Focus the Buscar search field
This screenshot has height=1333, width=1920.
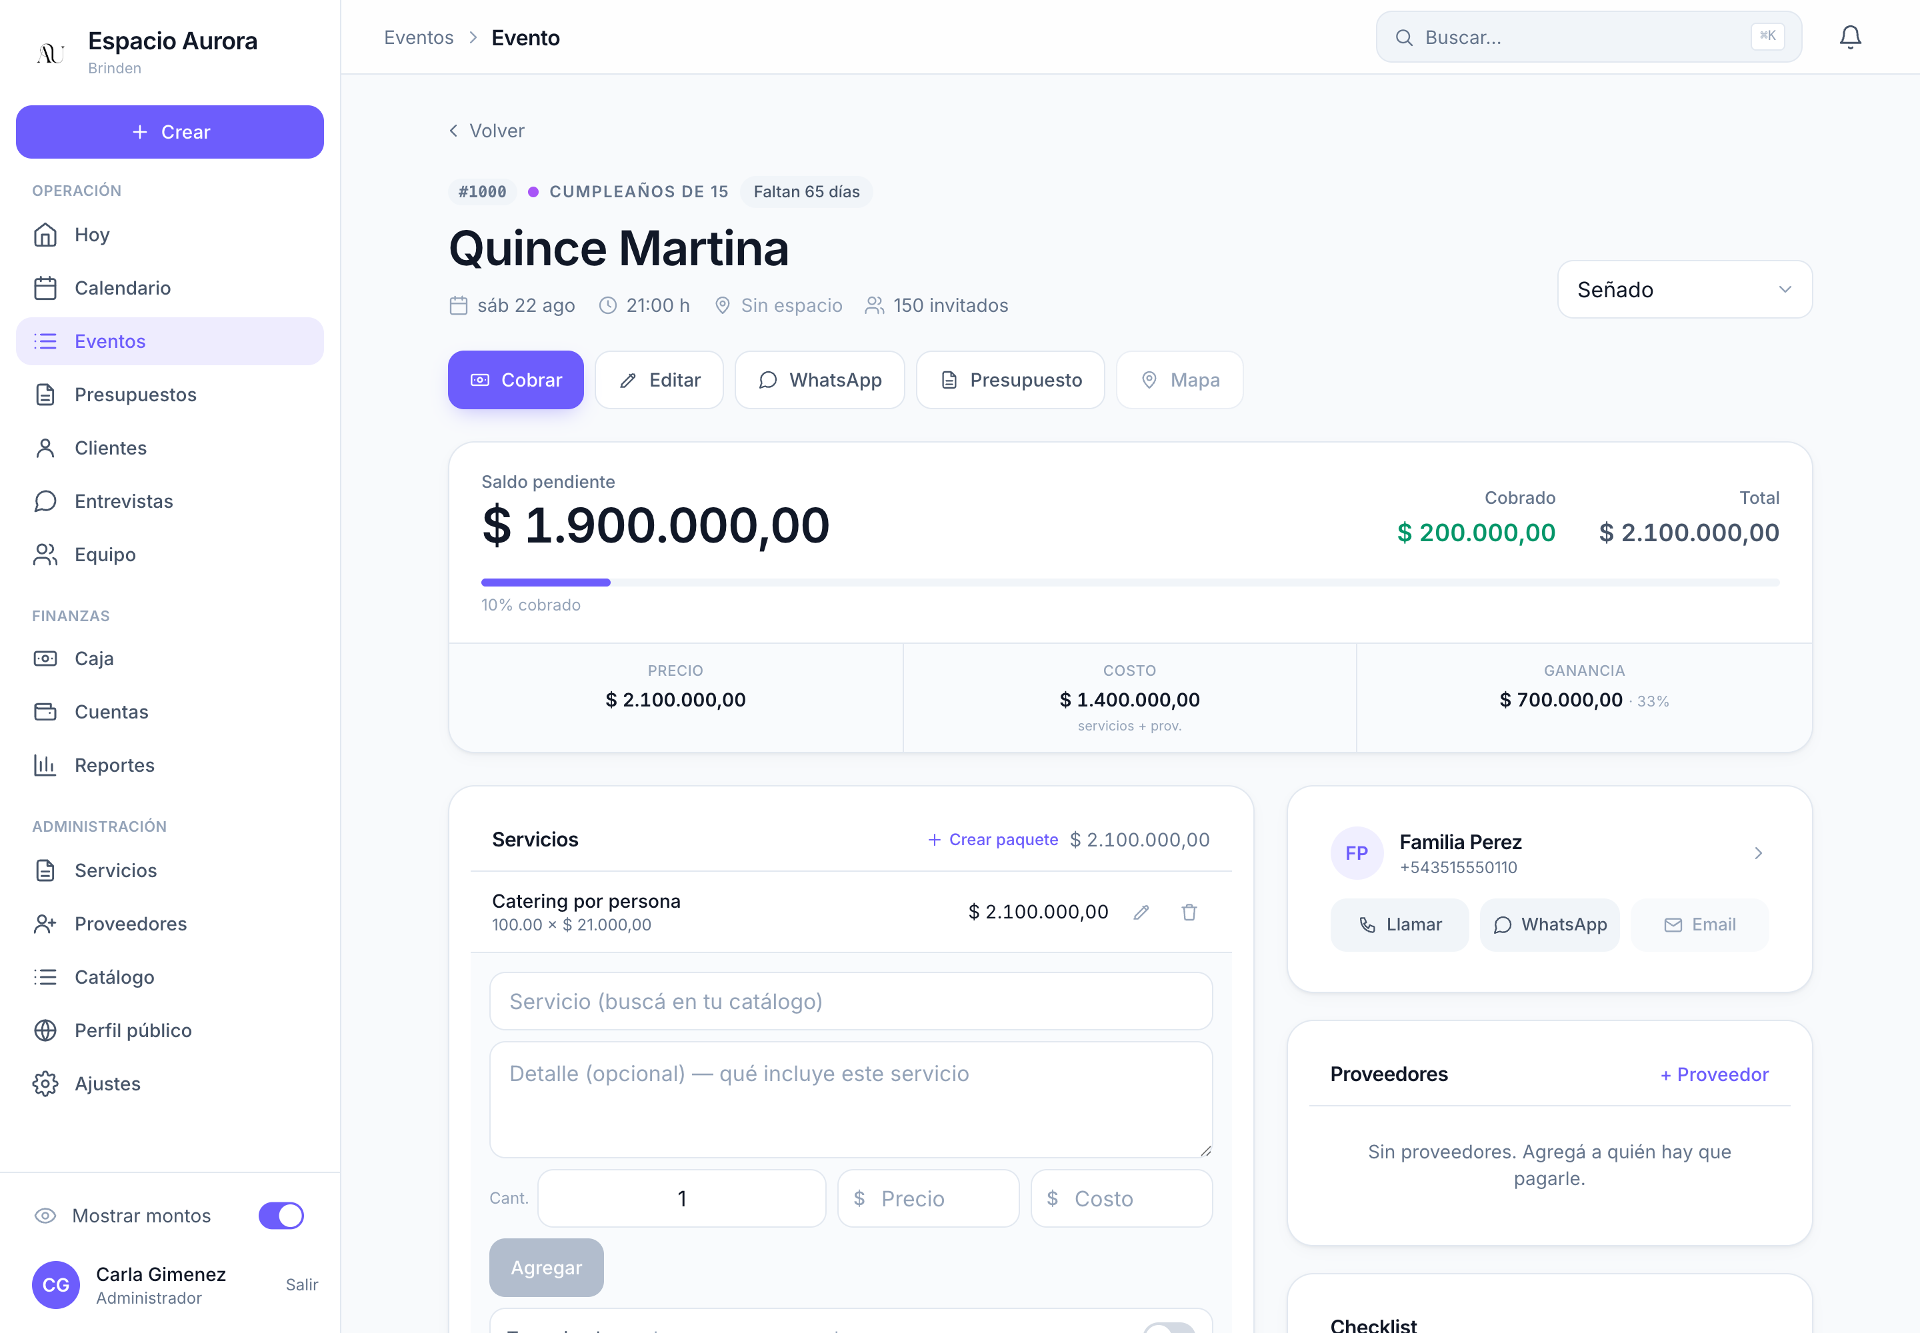[x=1588, y=37]
